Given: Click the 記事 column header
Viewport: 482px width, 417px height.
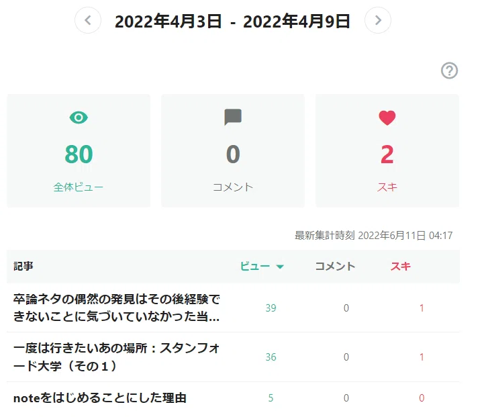Looking at the screenshot, I should [23, 267].
